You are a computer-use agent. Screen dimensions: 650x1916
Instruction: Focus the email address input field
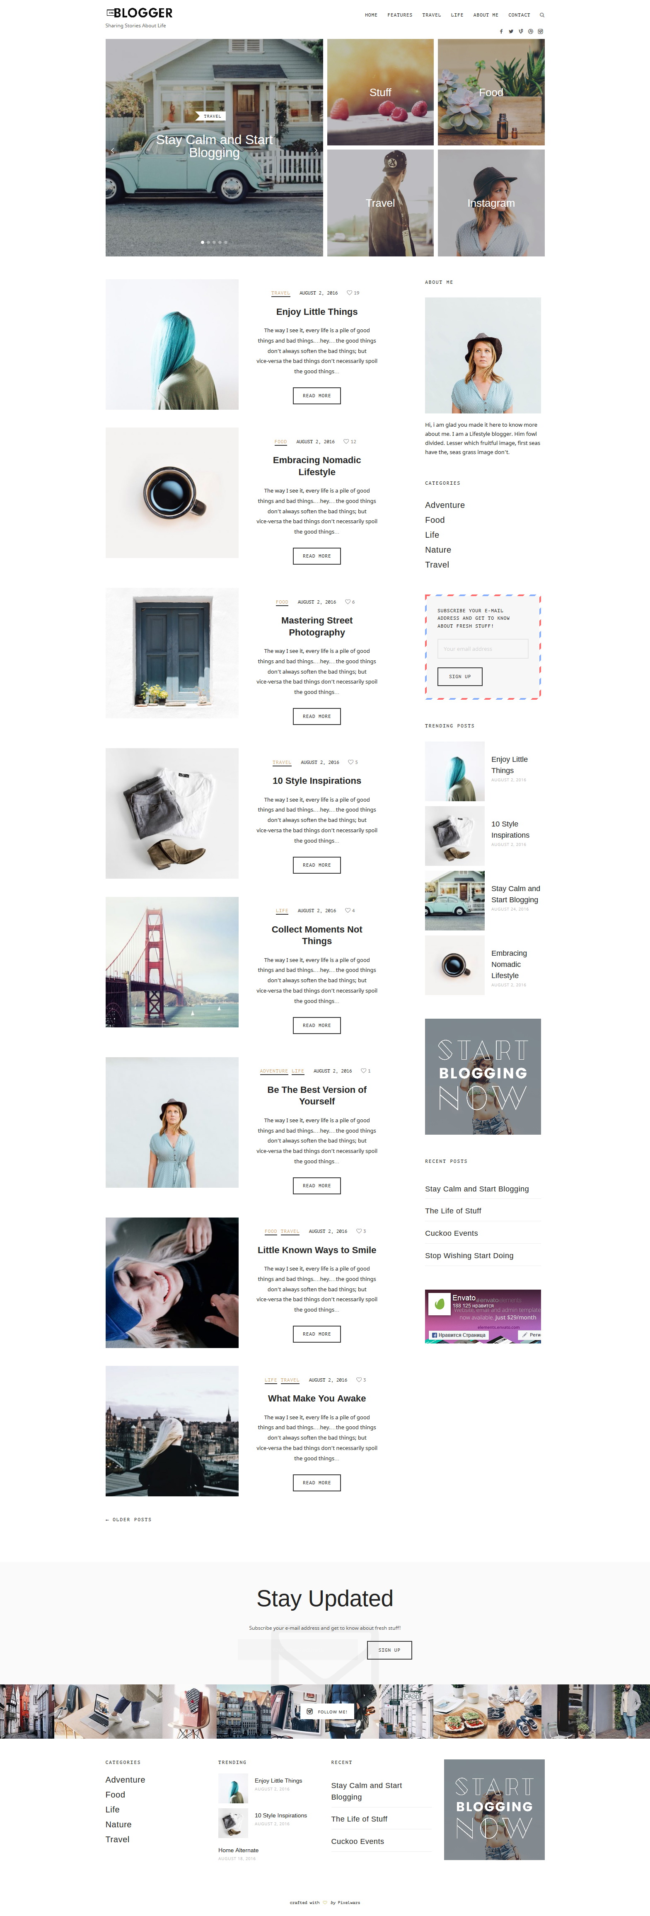click(483, 649)
